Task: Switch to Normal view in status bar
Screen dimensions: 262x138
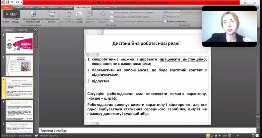Action: (208, 136)
